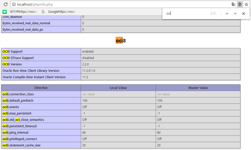The width and height of the screenshot is (251, 150).
Task: Click the Master Value column header
Action: [198, 88]
